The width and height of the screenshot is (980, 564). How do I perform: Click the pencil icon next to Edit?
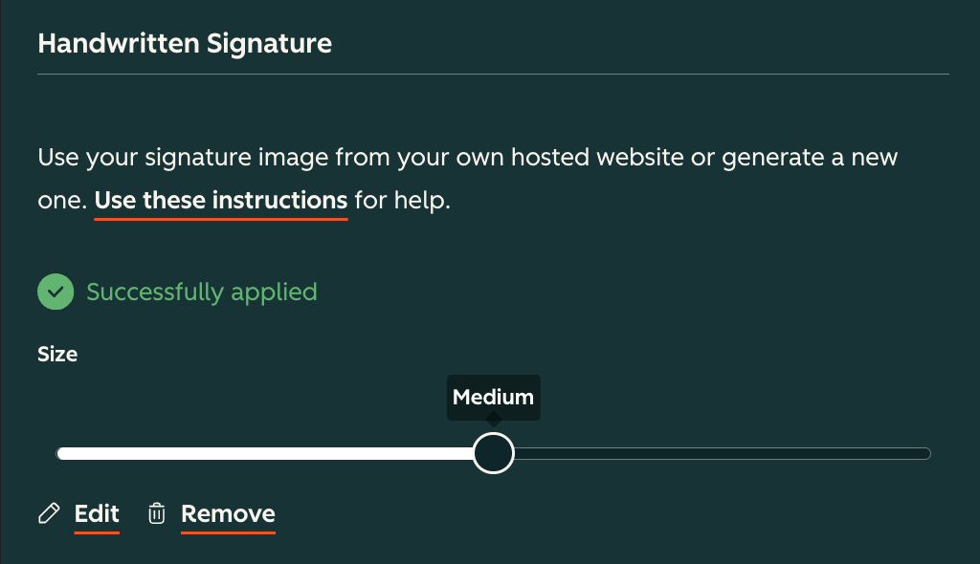tap(48, 514)
